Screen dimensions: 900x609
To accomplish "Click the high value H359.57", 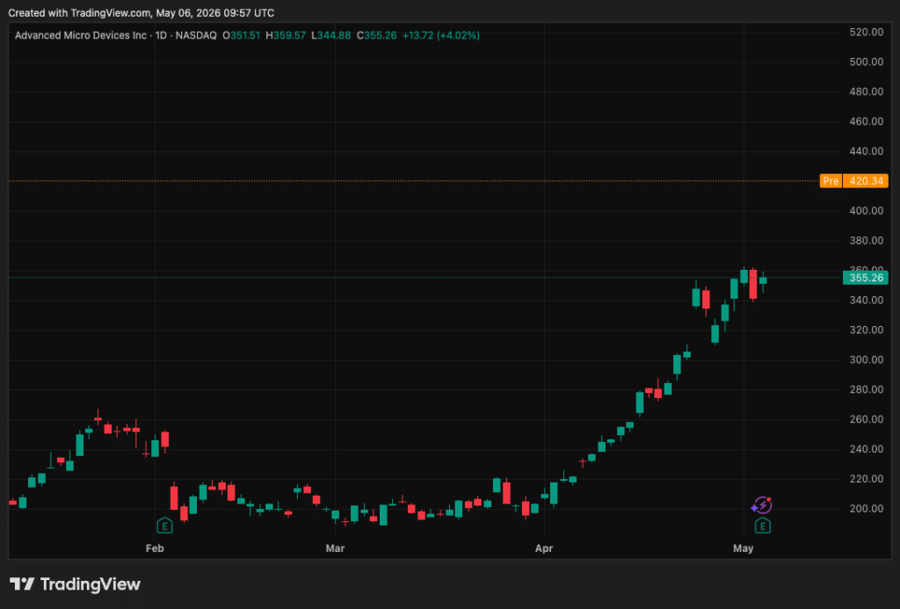I will click(286, 35).
